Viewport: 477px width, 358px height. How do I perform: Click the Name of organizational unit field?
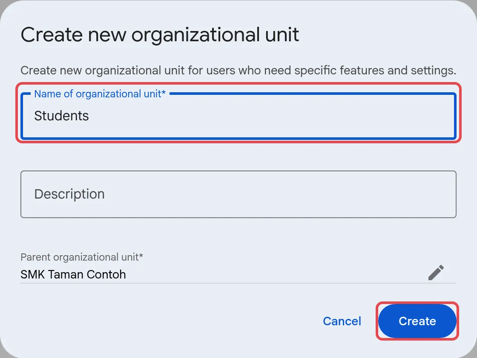(x=238, y=116)
